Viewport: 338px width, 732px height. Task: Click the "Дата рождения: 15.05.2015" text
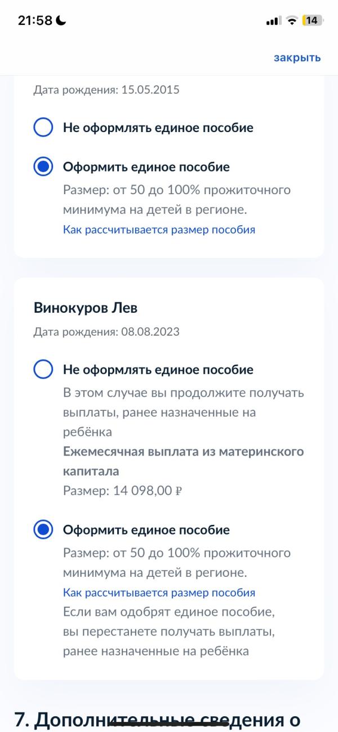106,90
